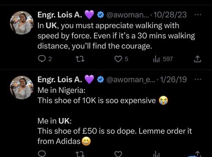This screenshot has width=212, height=157.
Task: Click the @awoman... handle on first tweet
Action: (x=128, y=15)
